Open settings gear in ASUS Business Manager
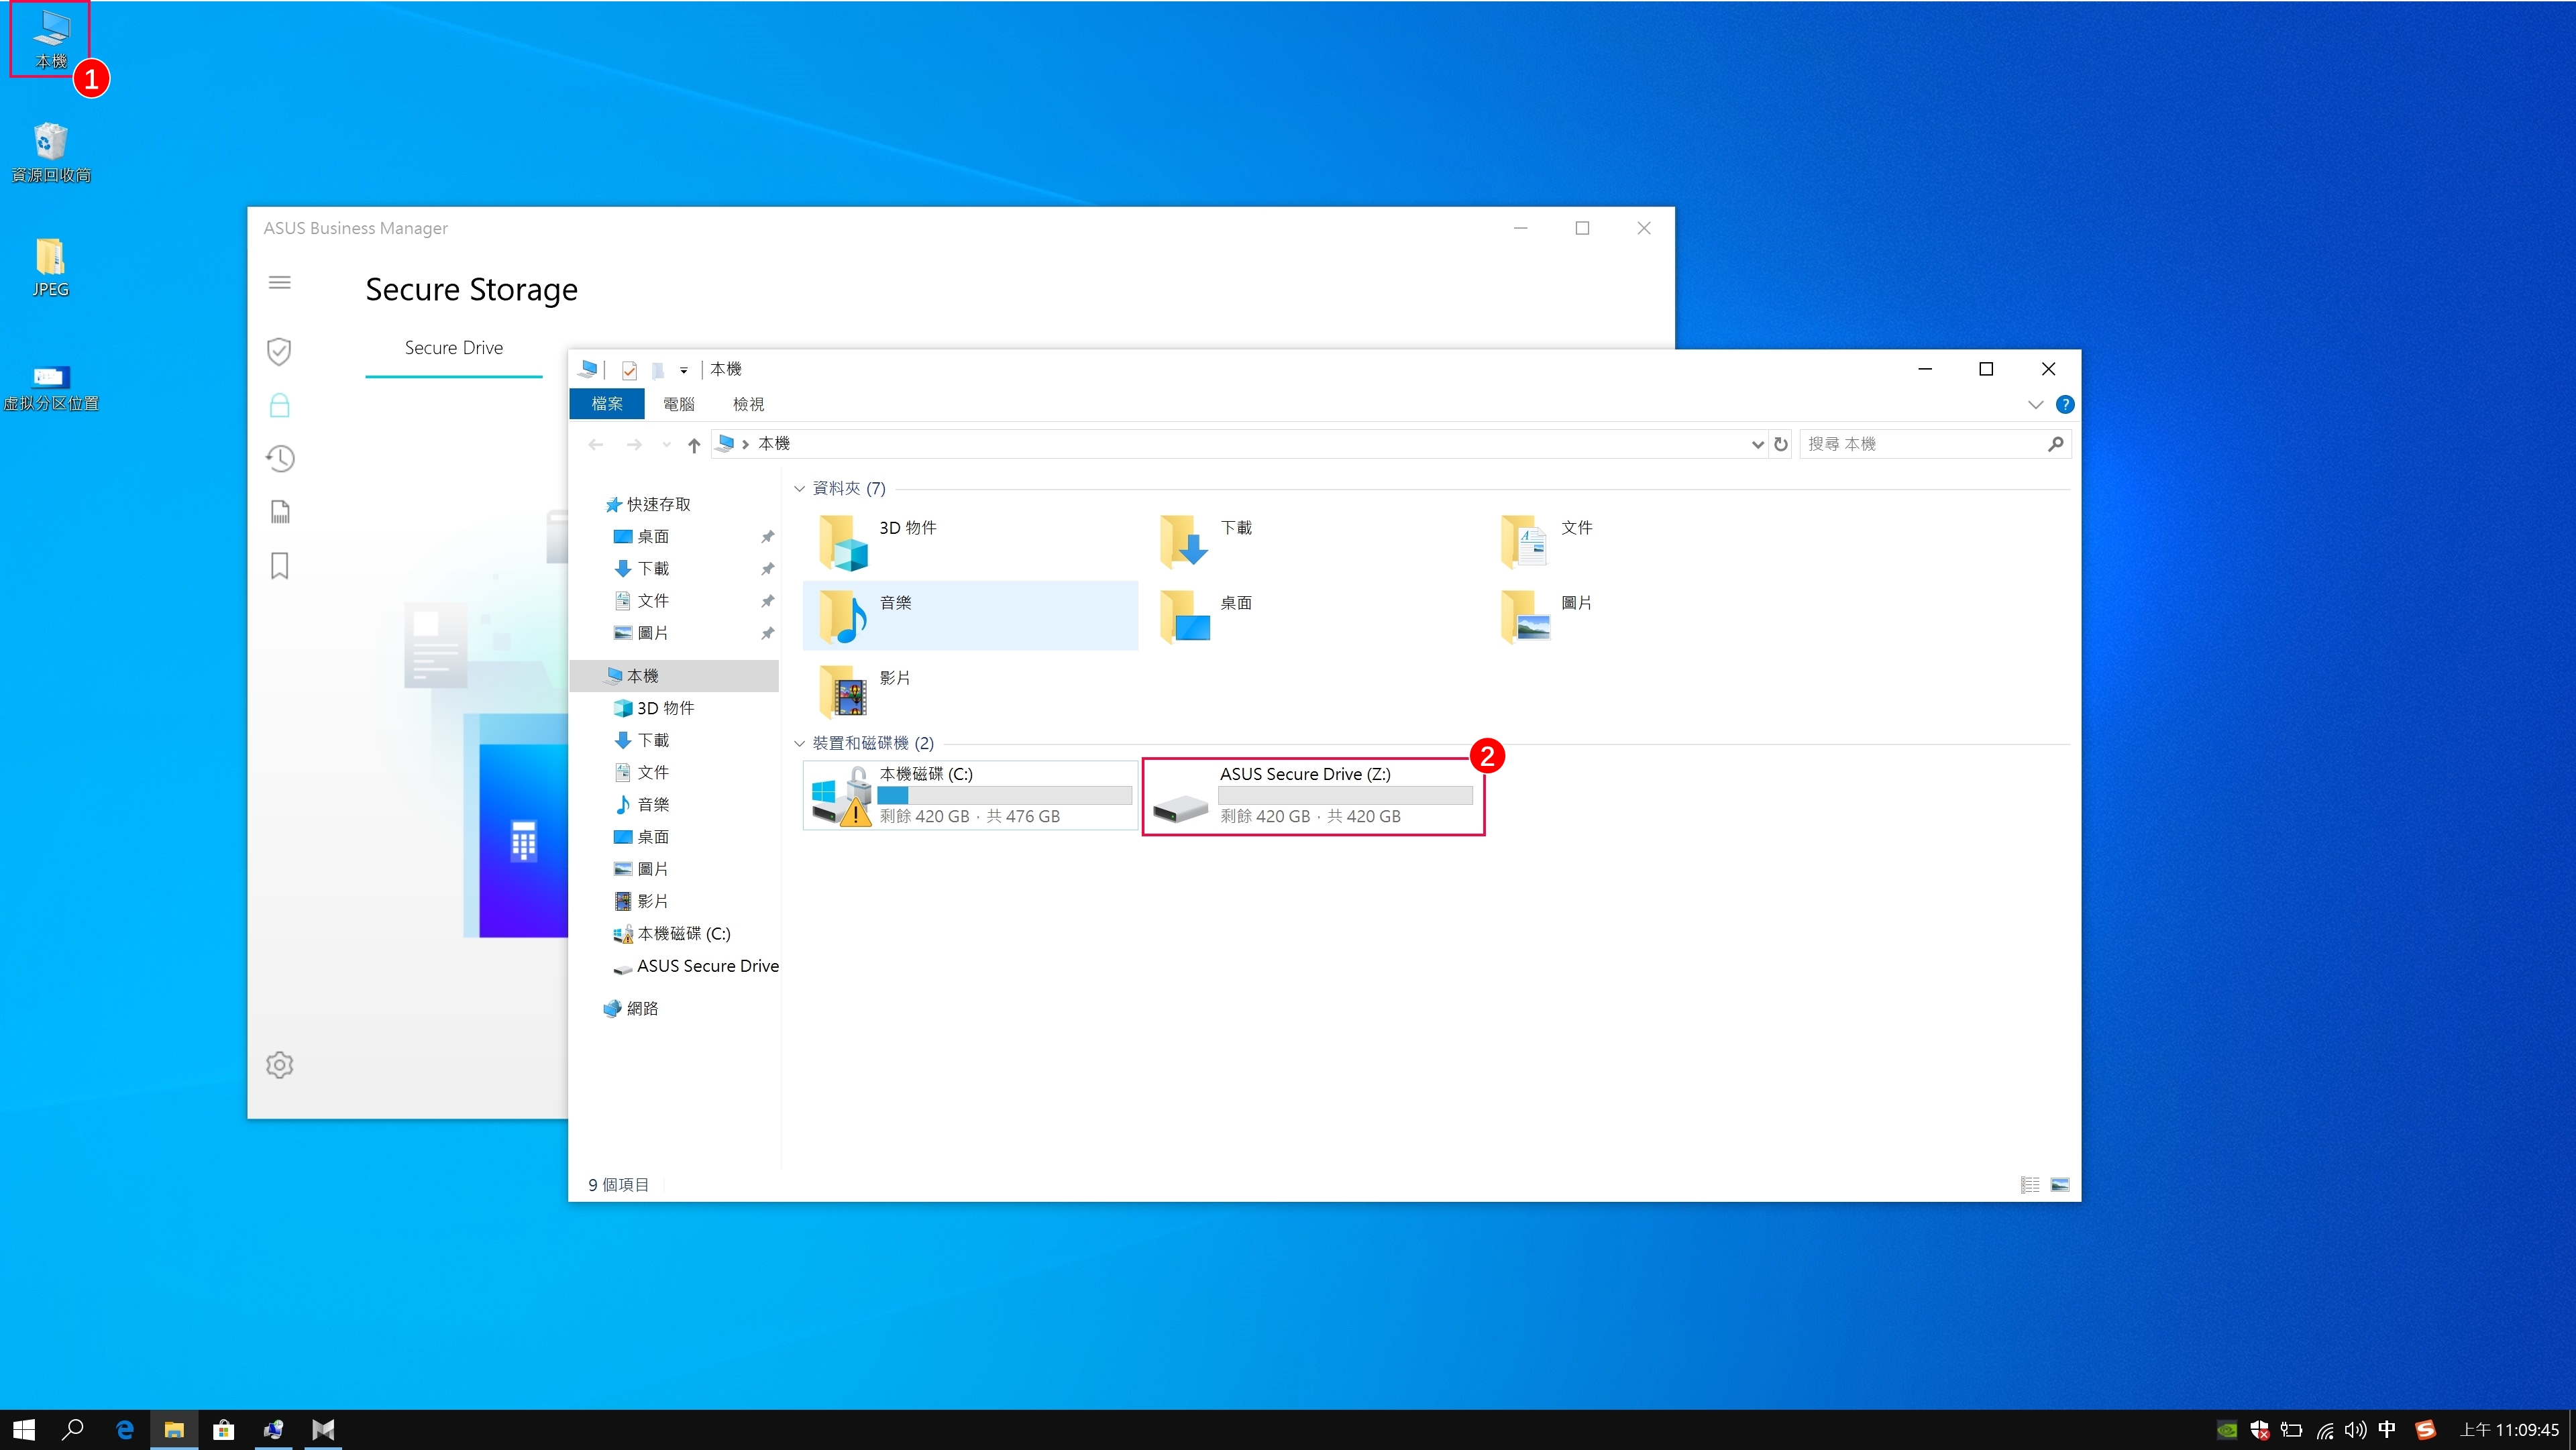2576x1450 pixels. pyautogui.click(x=280, y=1064)
